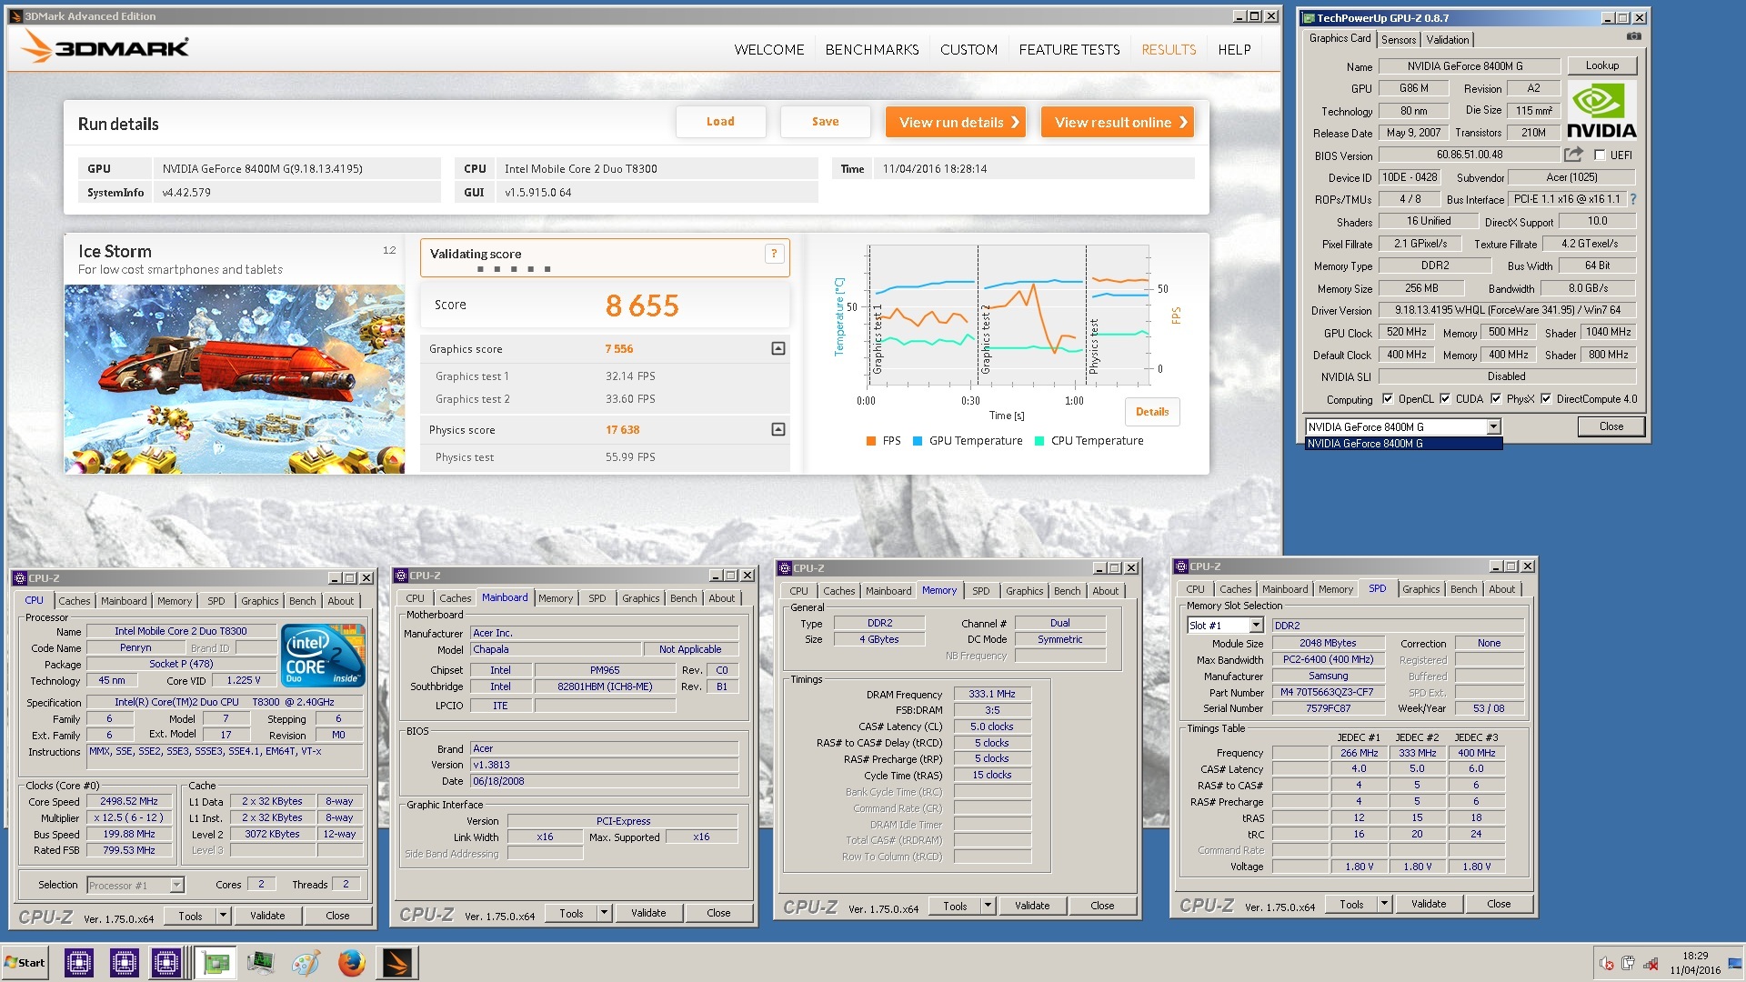Switch to the Sensors tab in GPU-Z
The image size is (1746, 982).
[1398, 39]
